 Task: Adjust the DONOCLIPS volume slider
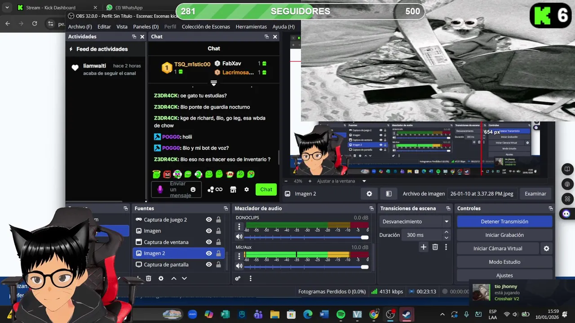(307, 237)
